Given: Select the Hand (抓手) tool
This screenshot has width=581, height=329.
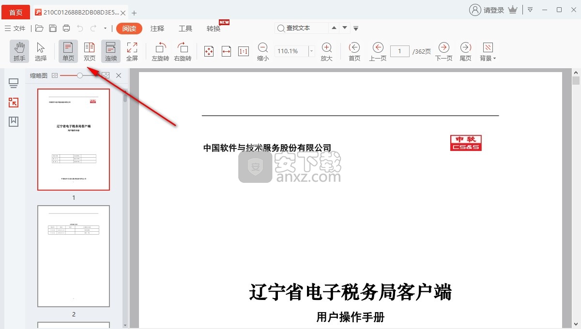Looking at the screenshot, I should point(19,51).
